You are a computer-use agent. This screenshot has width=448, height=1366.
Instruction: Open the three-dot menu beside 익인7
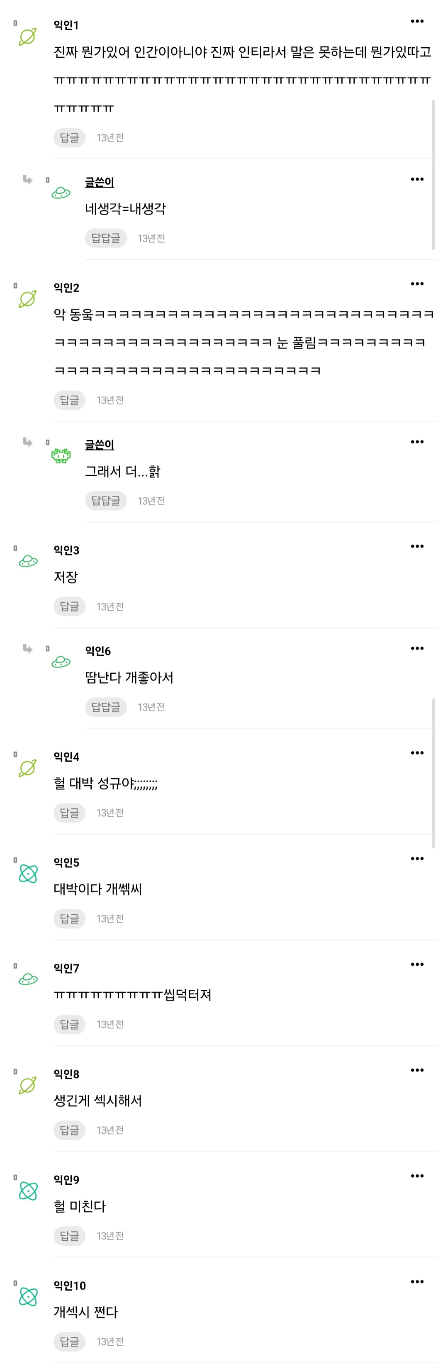point(417,964)
